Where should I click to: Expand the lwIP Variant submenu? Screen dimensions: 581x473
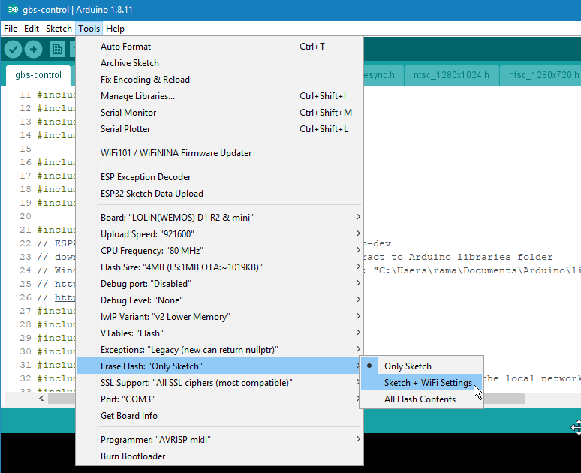pyautogui.click(x=219, y=317)
